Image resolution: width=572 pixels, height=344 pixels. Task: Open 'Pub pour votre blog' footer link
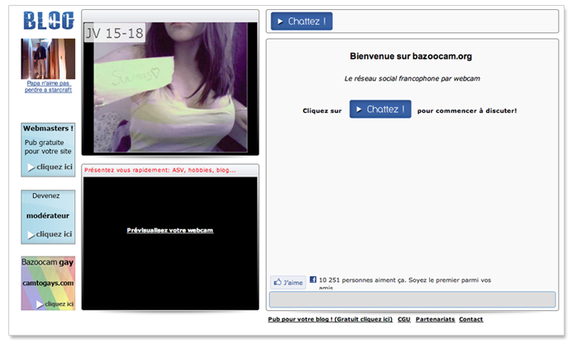(329, 319)
